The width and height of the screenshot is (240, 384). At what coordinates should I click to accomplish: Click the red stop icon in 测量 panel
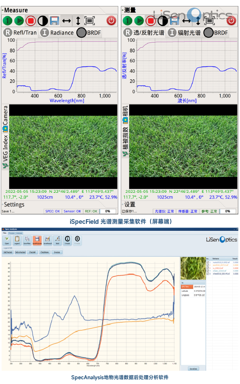(151, 21)
